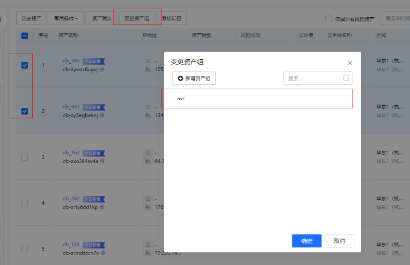This screenshot has width=410, height=265.
Task: Toggle the header select-all checkbox
Action: click(x=25, y=36)
